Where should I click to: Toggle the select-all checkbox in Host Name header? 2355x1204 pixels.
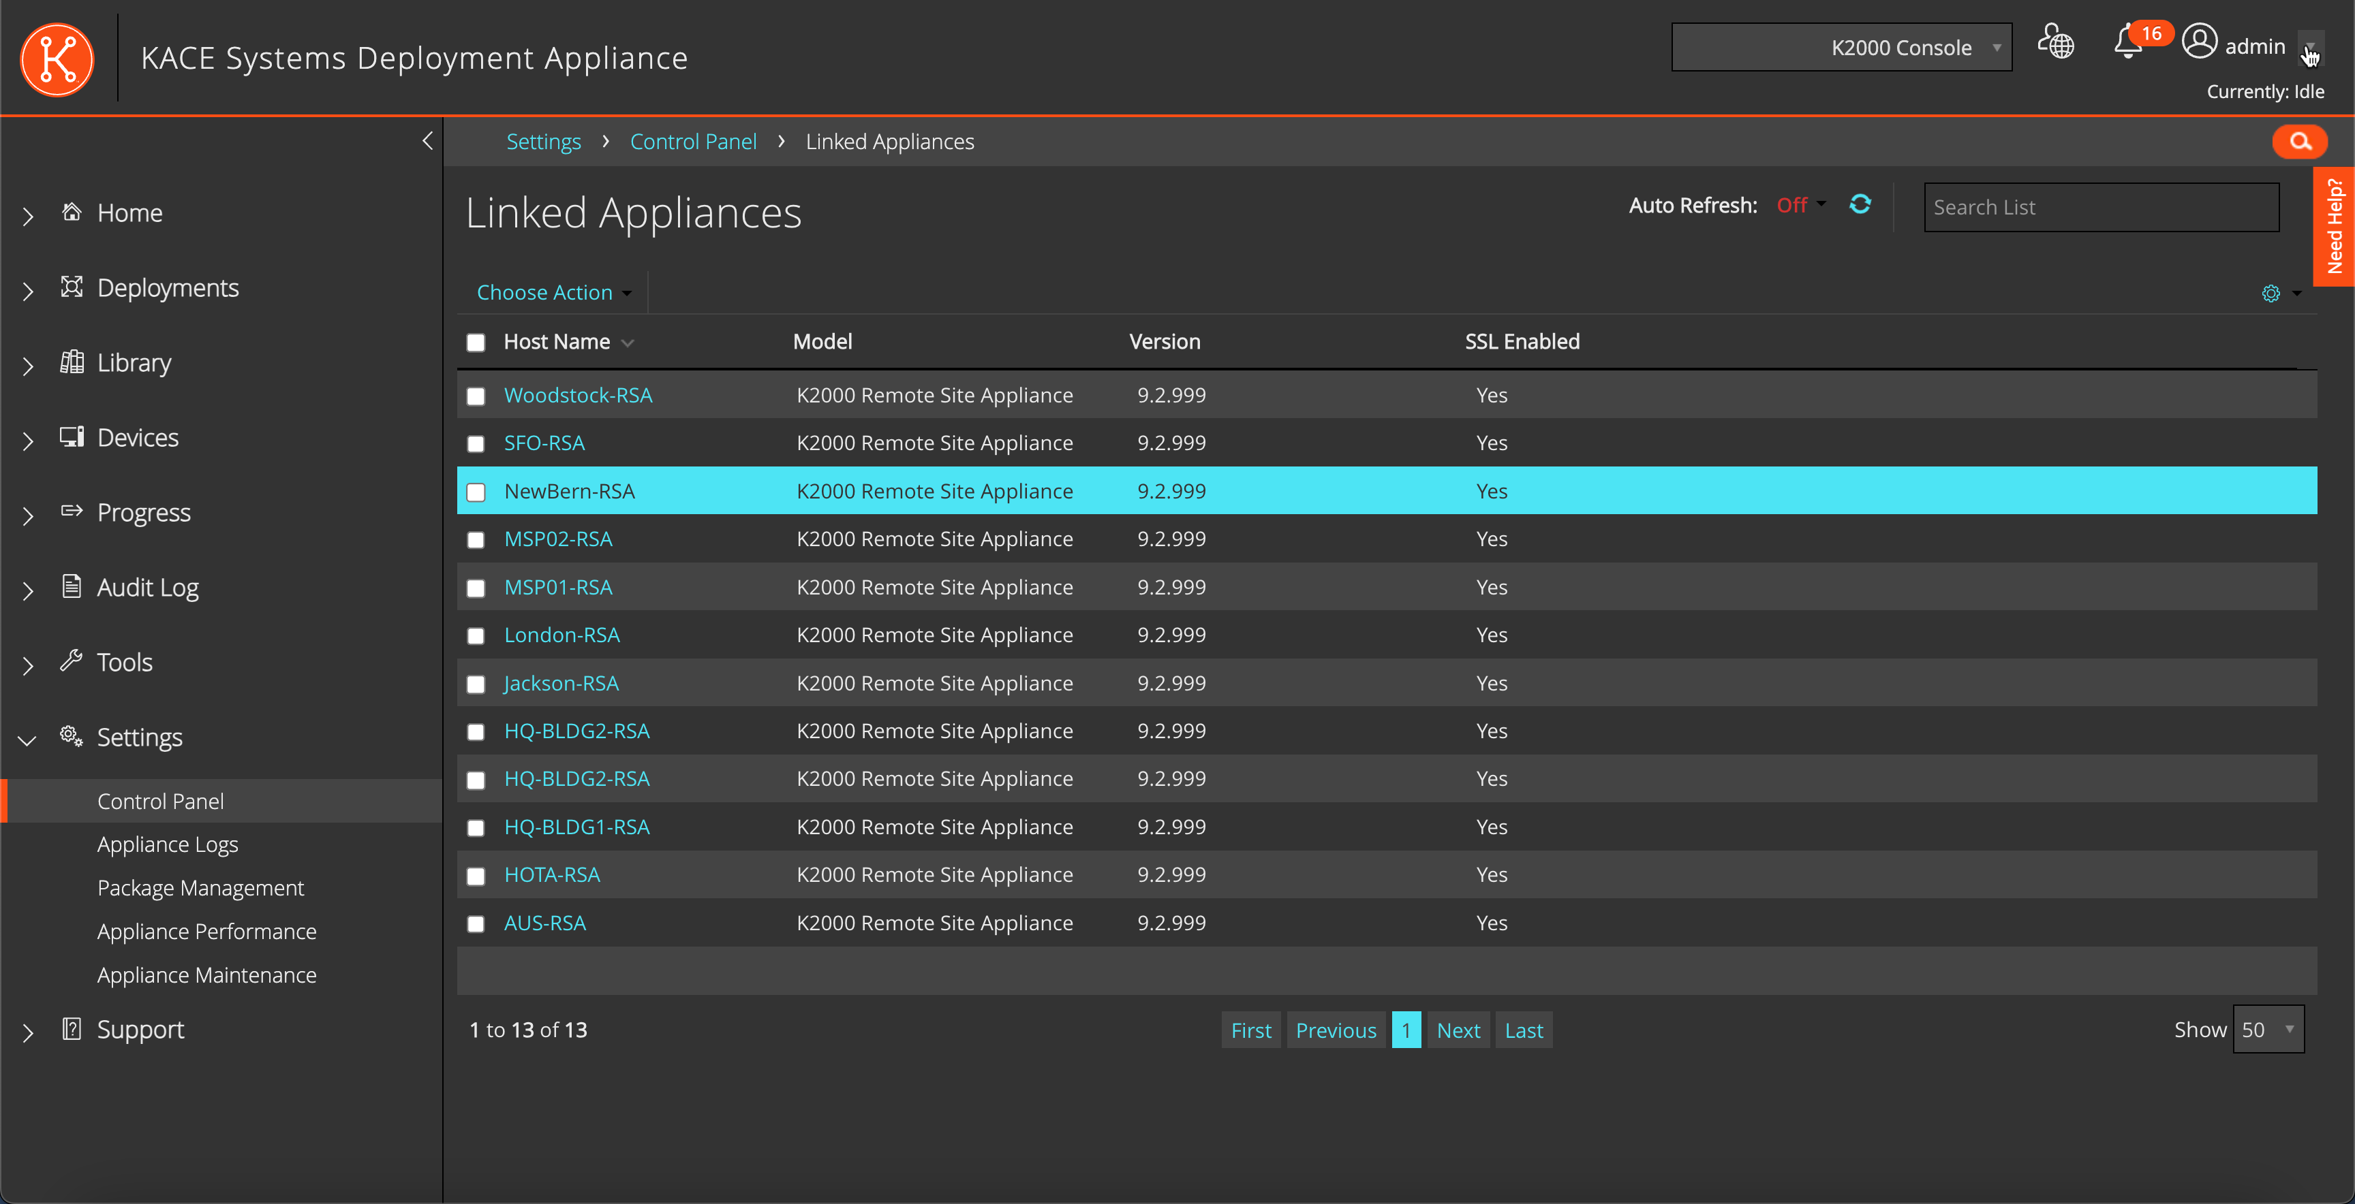(x=476, y=343)
